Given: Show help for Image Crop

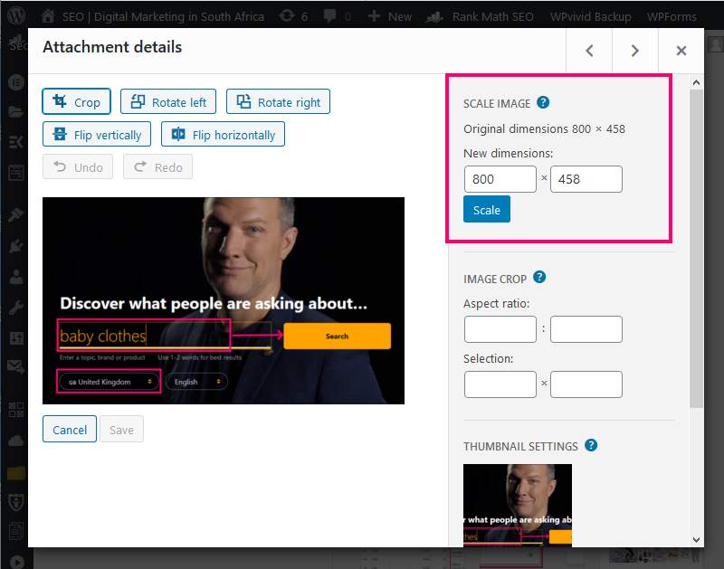Looking at the screenshot, I should pyautogui.click(x=539, y=278).
